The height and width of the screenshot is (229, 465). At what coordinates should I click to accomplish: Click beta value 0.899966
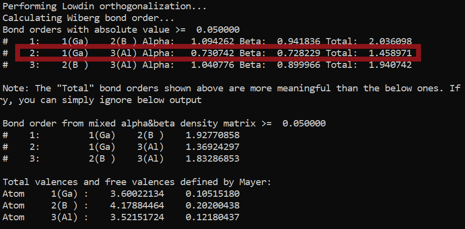(299, 65)
